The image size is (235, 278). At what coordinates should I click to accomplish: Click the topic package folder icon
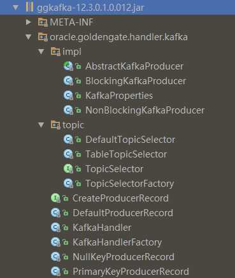tap(55, 125)
